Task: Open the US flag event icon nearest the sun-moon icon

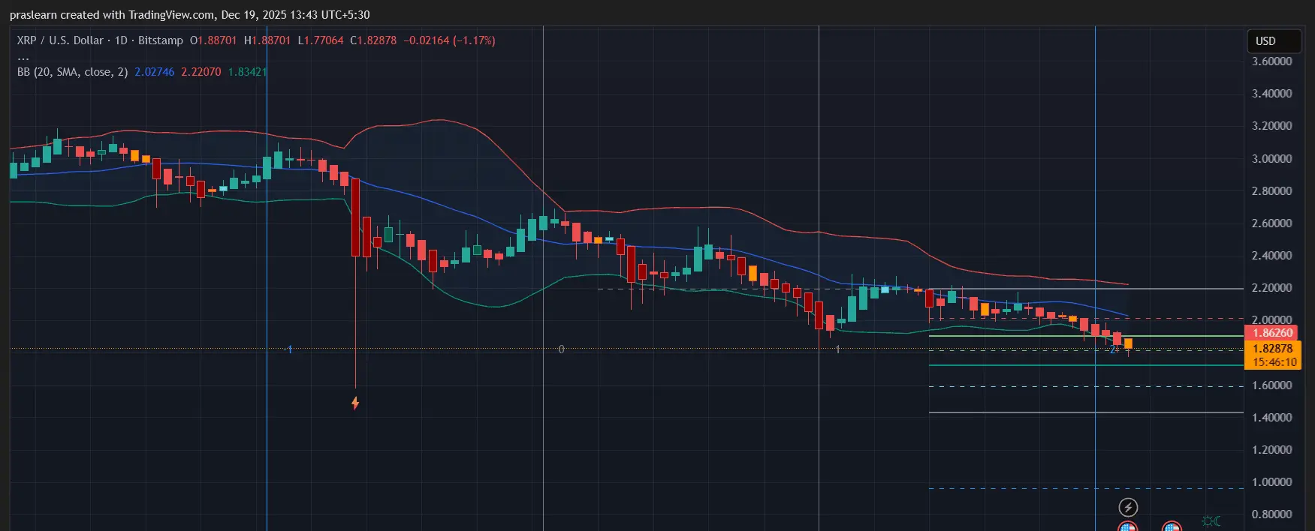Action: pos(1172,526)
